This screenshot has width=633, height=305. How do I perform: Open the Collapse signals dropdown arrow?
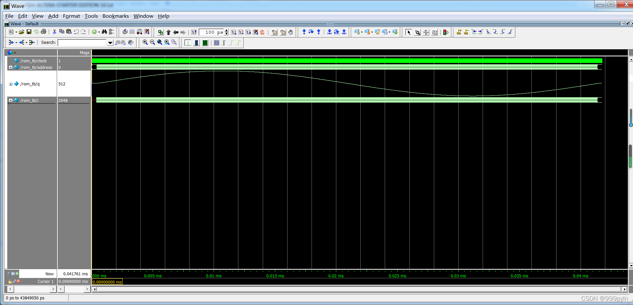[16, 43]
